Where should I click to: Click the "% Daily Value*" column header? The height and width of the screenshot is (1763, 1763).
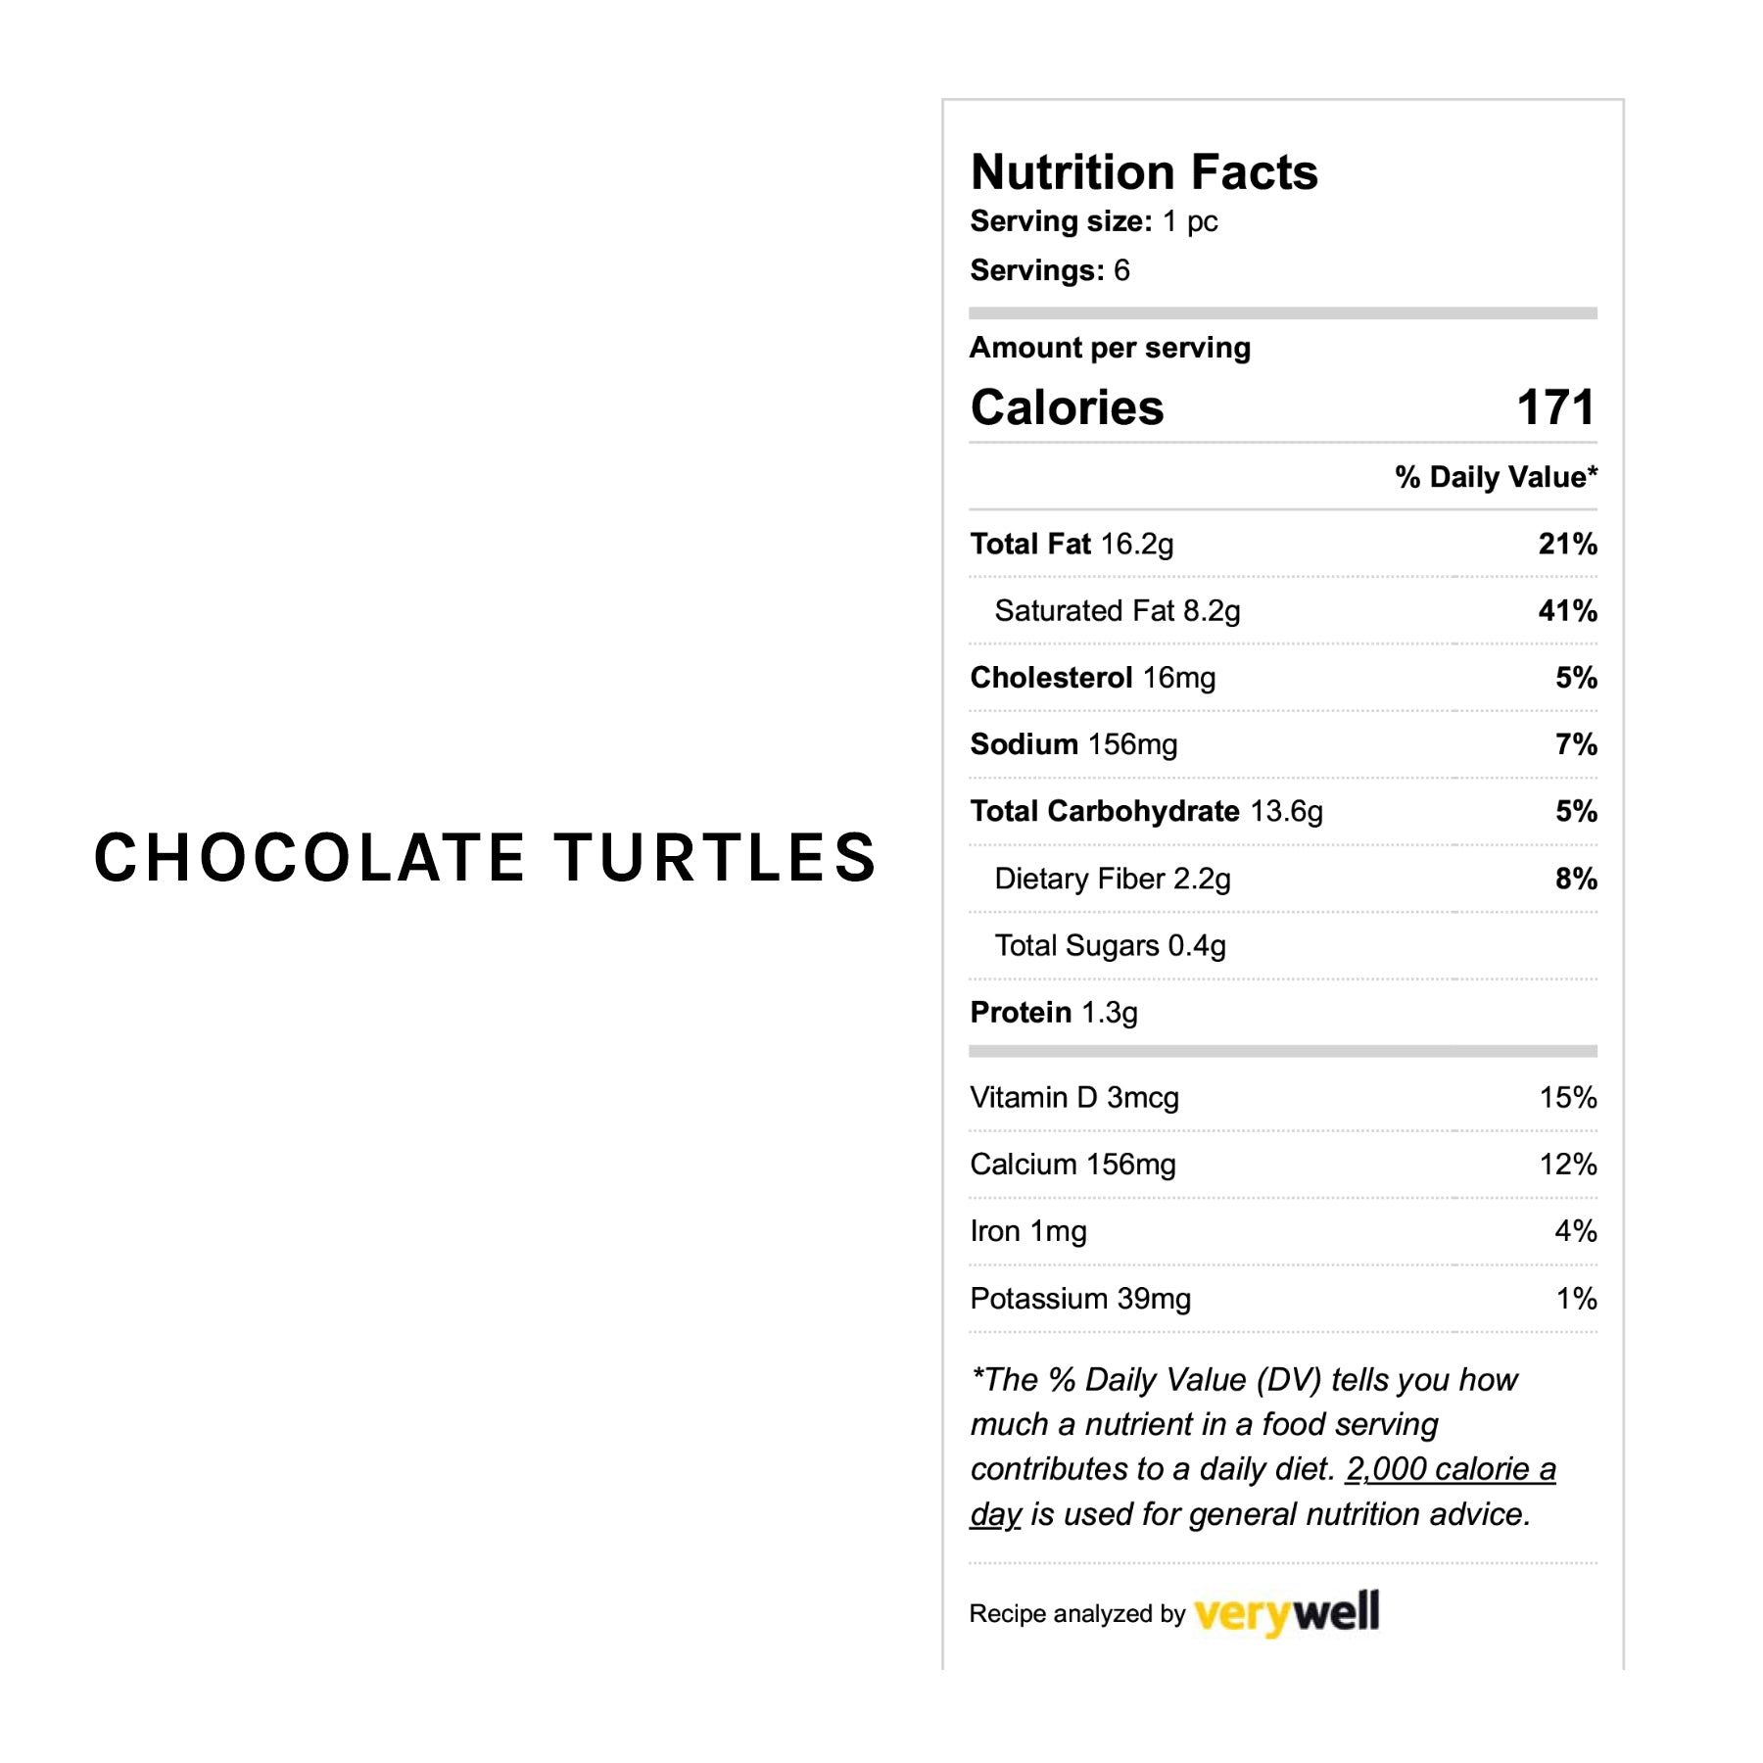[x=1496, y=477]
